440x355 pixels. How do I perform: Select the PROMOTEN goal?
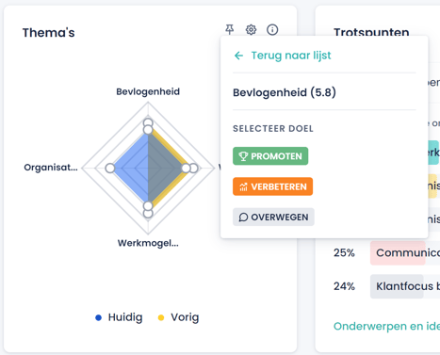[270, 156]
